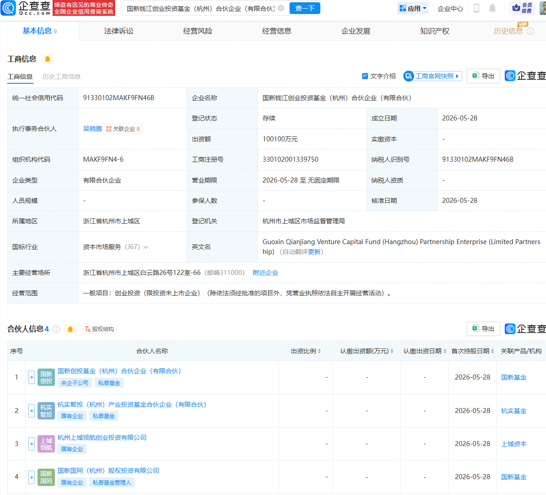Select 工商注册号 330102001339750
This screenshot has height=495, width=546.
coord(290,159)
